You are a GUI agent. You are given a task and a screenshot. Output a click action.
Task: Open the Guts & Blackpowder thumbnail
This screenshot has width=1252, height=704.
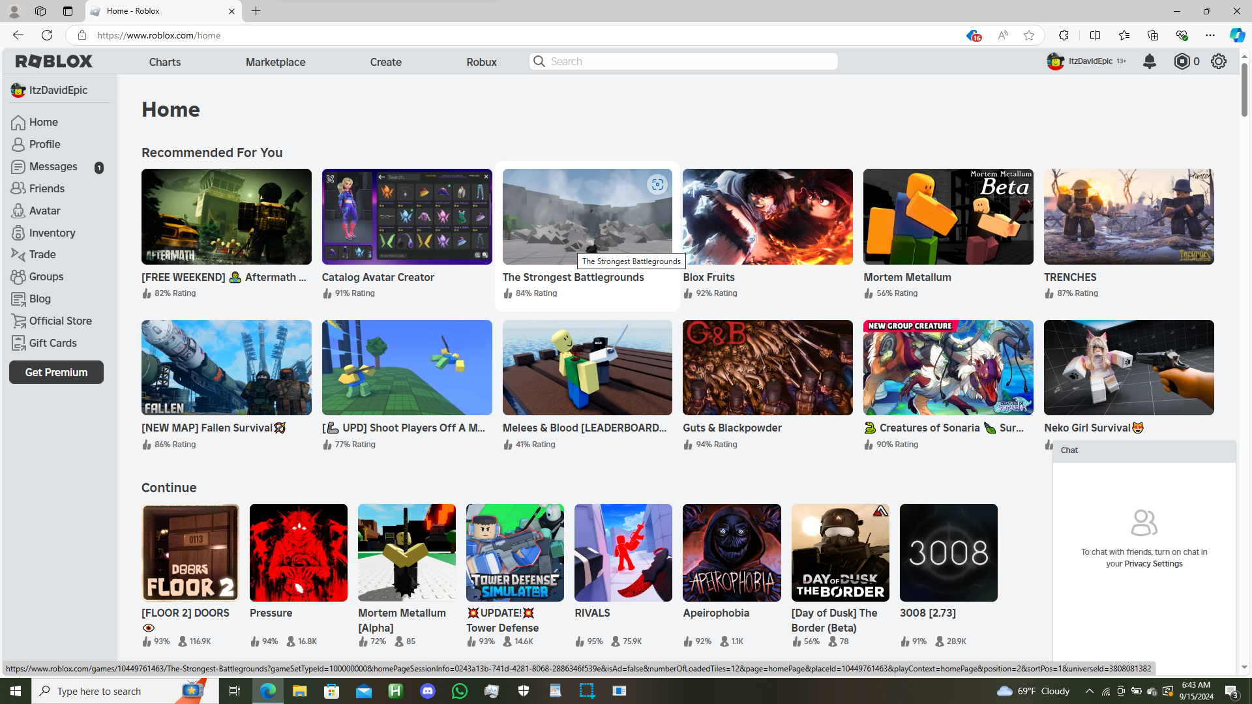click(768, 368)
